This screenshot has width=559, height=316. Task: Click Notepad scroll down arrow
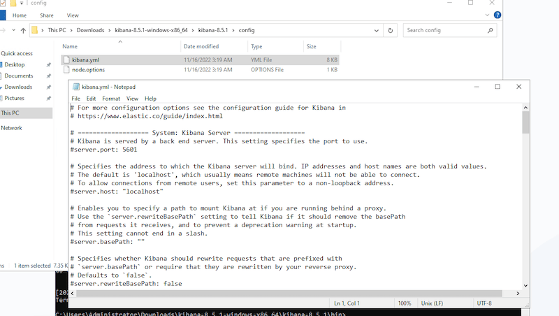525,286
